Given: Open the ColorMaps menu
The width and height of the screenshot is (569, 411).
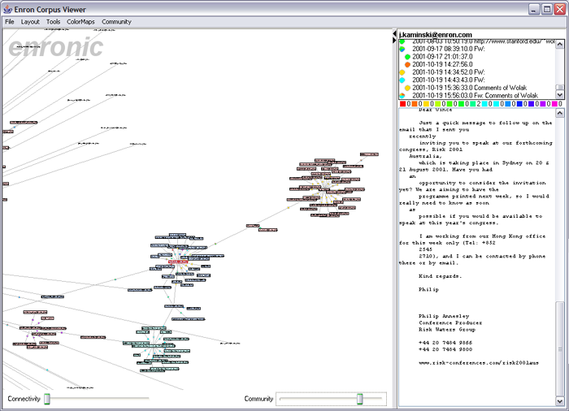Looking at the screenshot, I should click(80, 22).
